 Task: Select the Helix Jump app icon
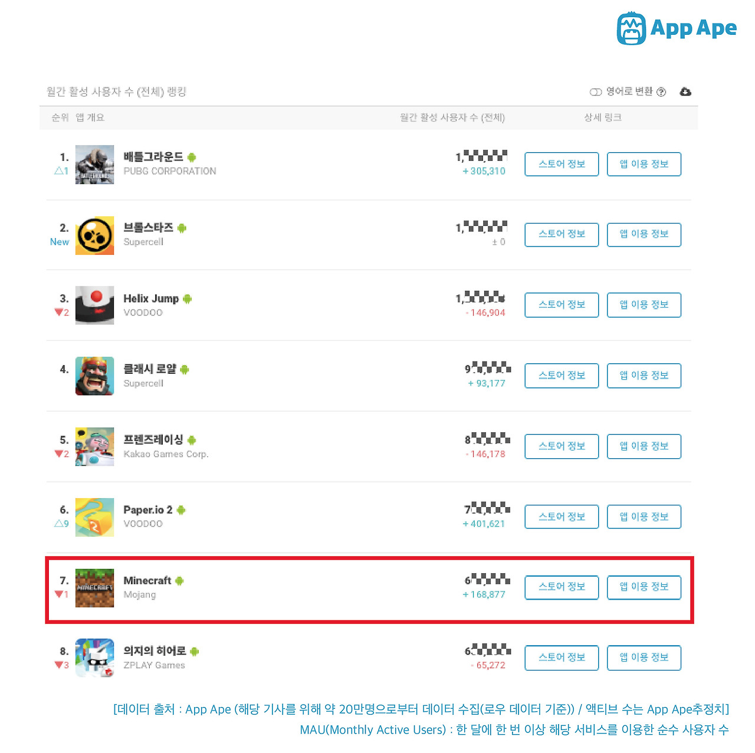(x=94, y=305)
